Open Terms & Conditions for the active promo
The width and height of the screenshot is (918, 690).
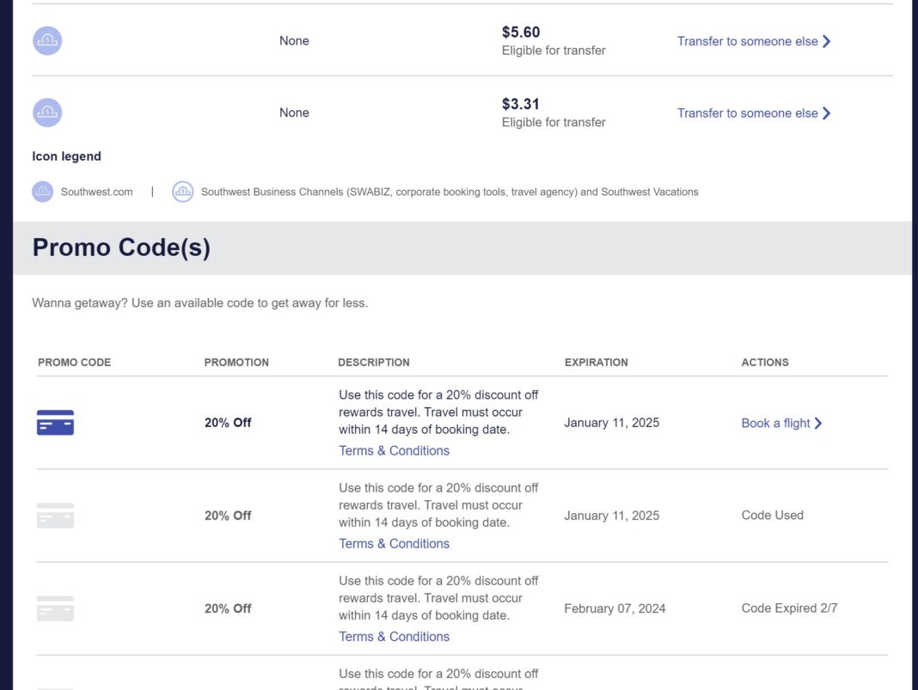pyautogui.click(x=394, y=450)
